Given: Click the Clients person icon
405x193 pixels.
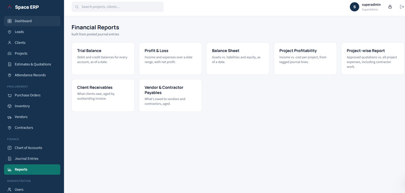Looking at the screenshot, I should (10, 43).
